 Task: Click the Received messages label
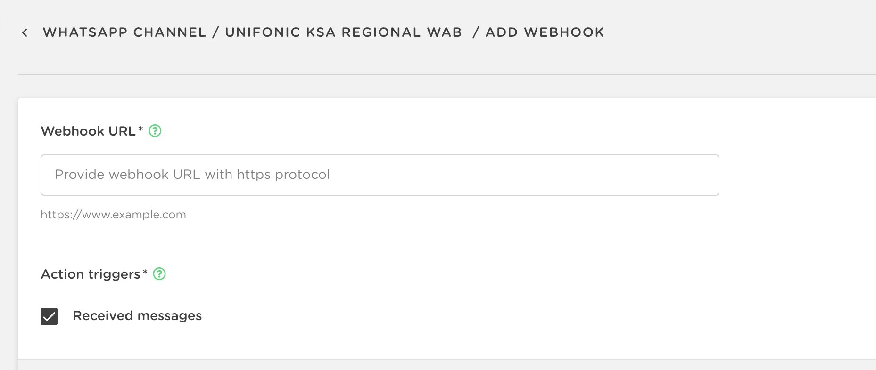137,316
